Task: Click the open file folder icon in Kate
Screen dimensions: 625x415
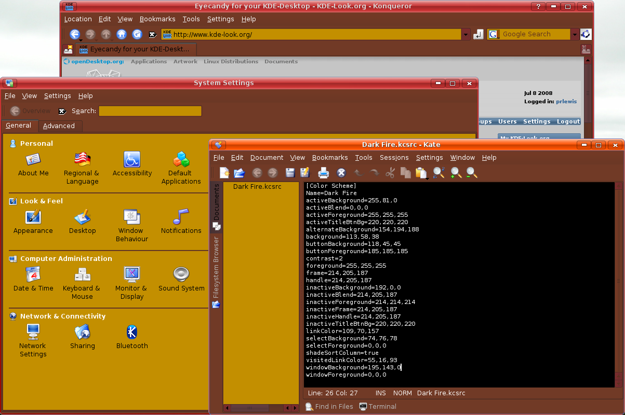Action: click(239, 173)
